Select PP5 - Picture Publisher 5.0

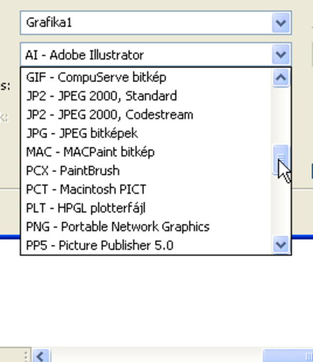[x=146, y=245]
